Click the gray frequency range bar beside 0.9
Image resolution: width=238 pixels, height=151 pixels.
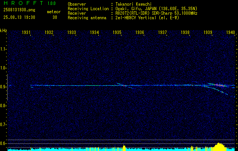[7, 87]
